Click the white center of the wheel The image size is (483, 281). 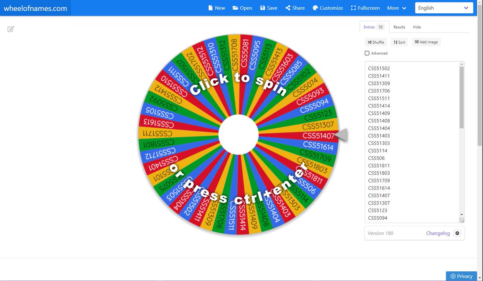(238, 135)
